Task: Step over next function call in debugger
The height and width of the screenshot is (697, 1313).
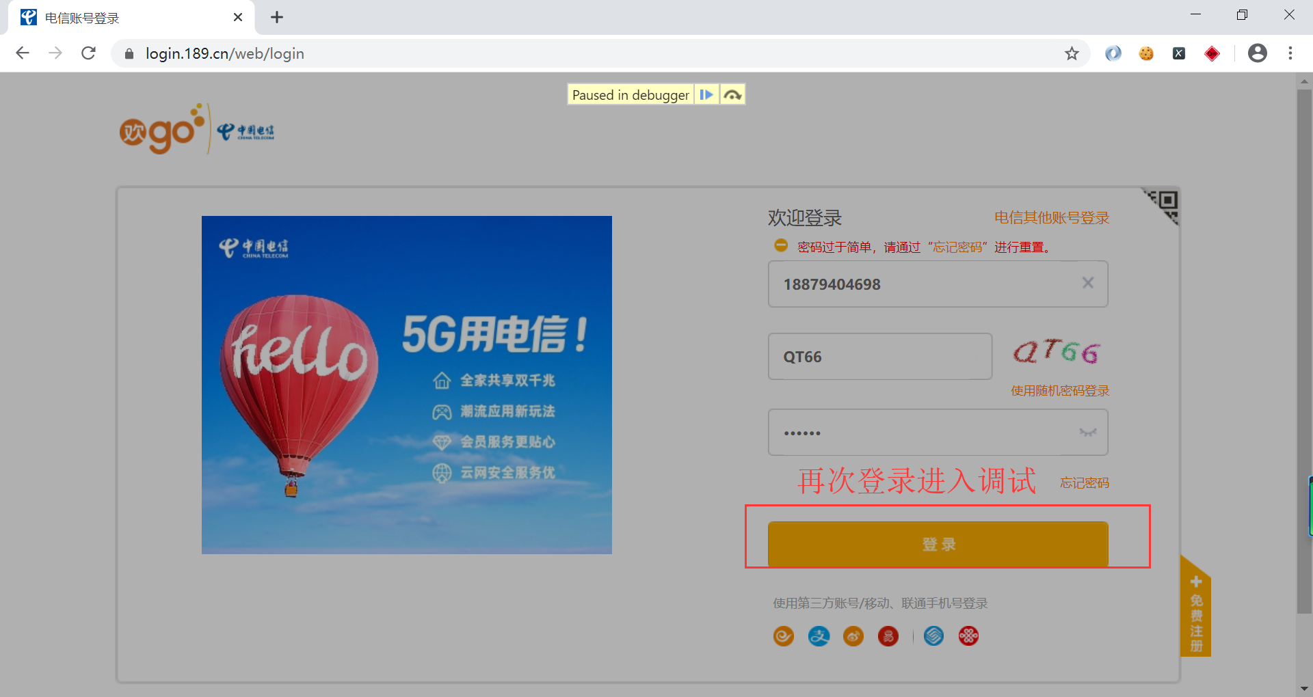Action: pyautogui.click(x=732, y=95)
